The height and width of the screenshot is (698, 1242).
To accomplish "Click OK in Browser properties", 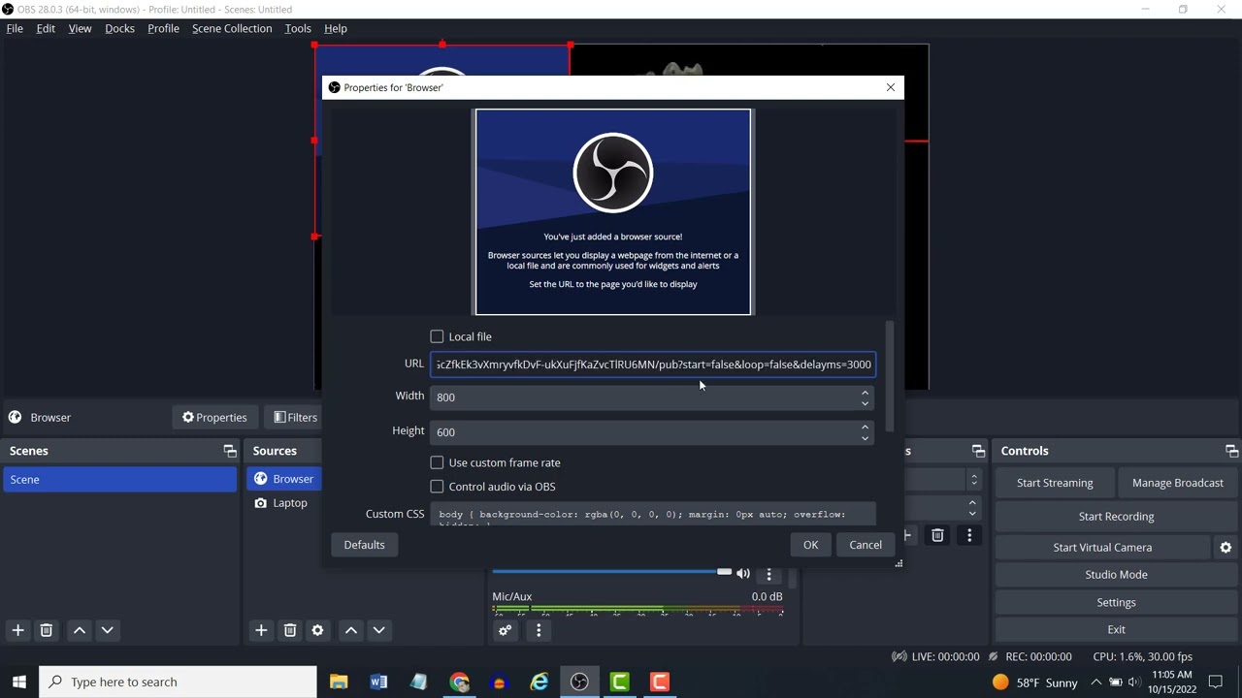I will tap(811, 545).
